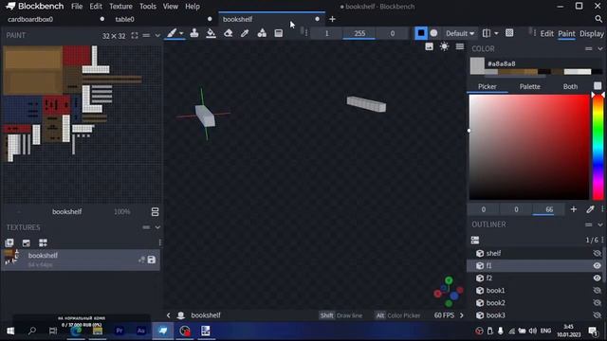
Task: Add current color to palette
Action: click(573, 209)
